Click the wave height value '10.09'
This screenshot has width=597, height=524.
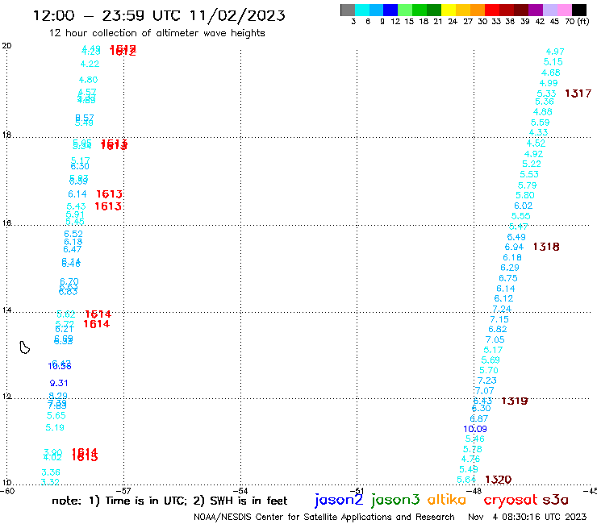pyautogui.click(x=475, y=429)
